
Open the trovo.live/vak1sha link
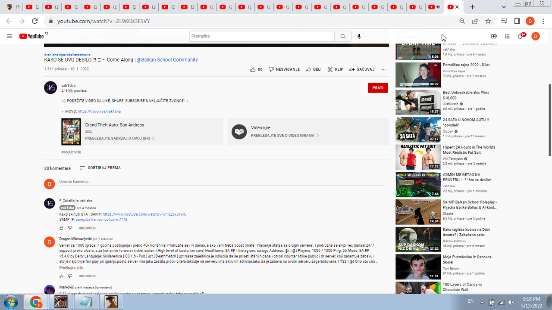99,112
